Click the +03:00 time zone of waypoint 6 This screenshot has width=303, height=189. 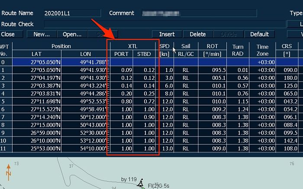[263, 109]
